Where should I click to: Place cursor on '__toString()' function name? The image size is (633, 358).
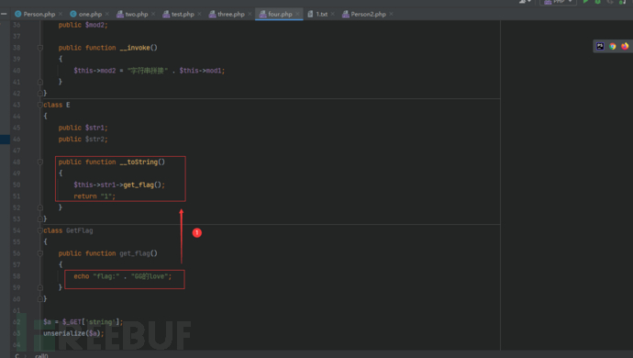click(x=142, y=162)
